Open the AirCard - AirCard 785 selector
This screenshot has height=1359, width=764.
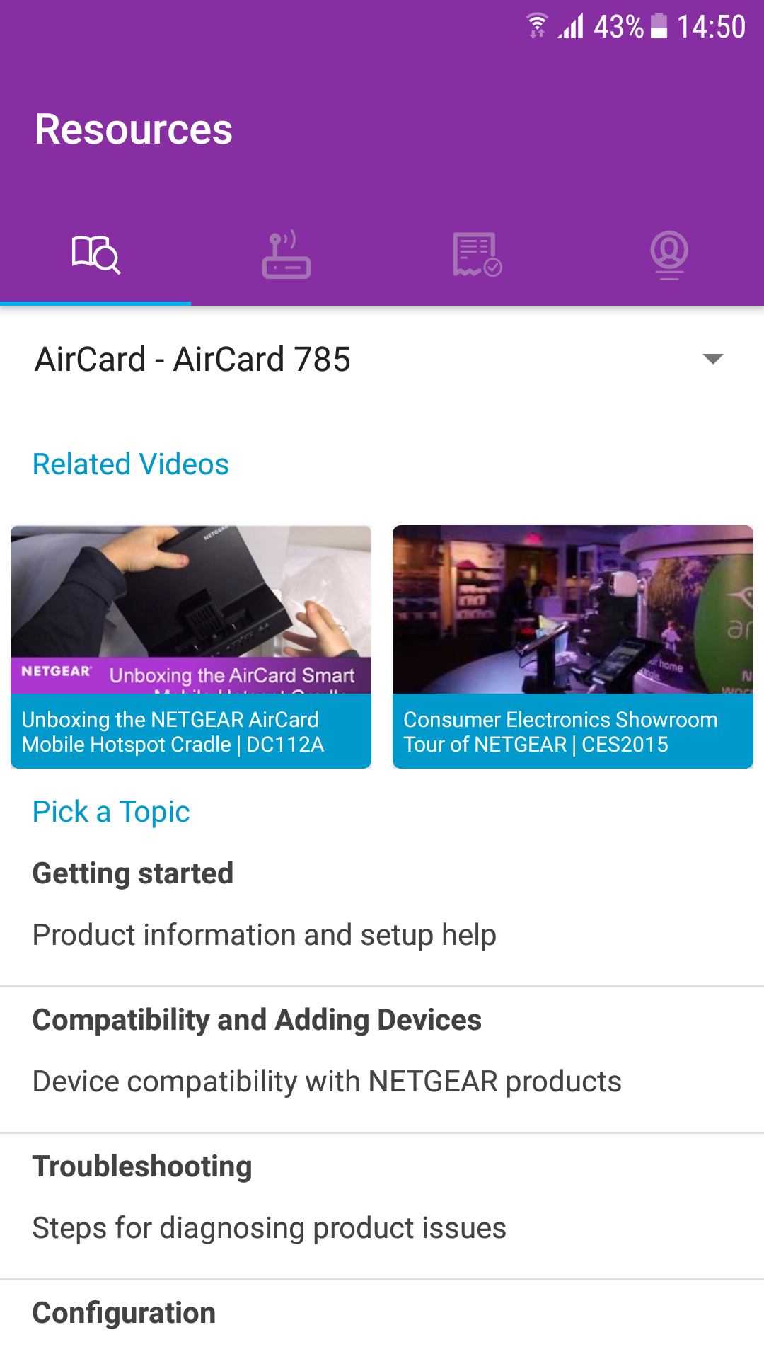pyautogui.click(x=382, y=359)
